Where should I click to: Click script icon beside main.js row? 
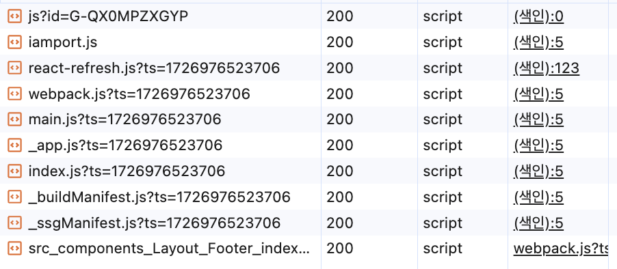pyautogui.click(x=14, y=119)
